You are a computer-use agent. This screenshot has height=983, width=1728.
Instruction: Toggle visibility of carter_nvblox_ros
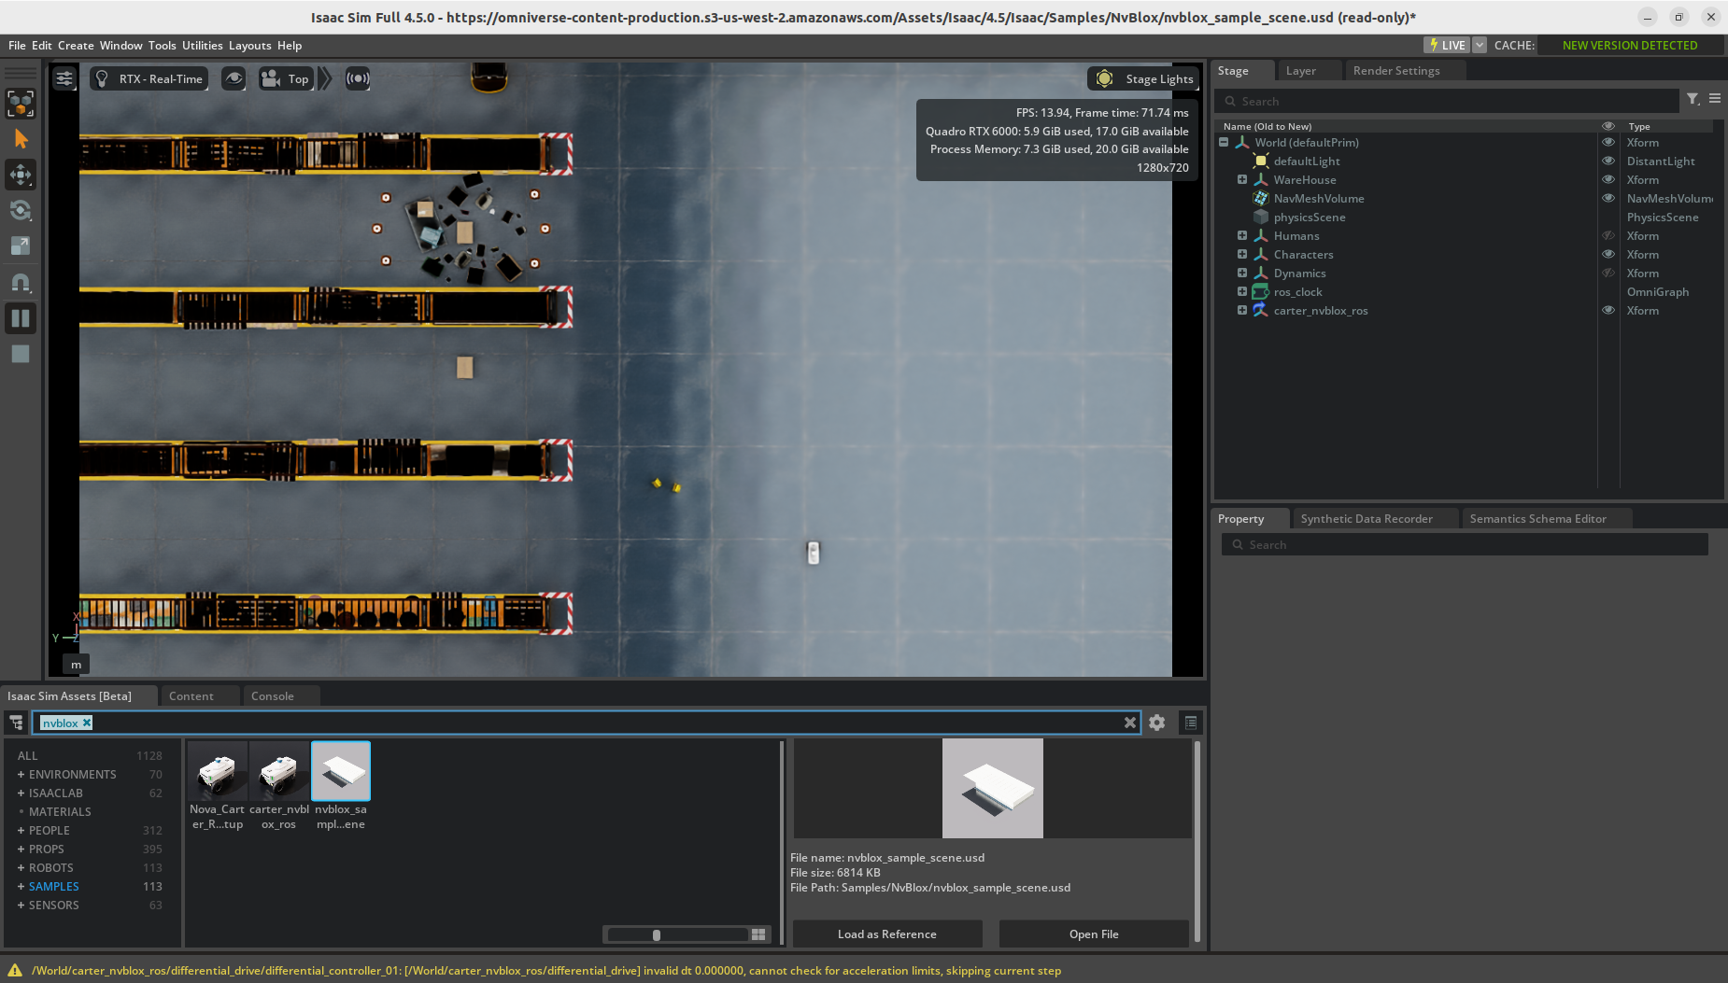click(x=1608, y=311)
